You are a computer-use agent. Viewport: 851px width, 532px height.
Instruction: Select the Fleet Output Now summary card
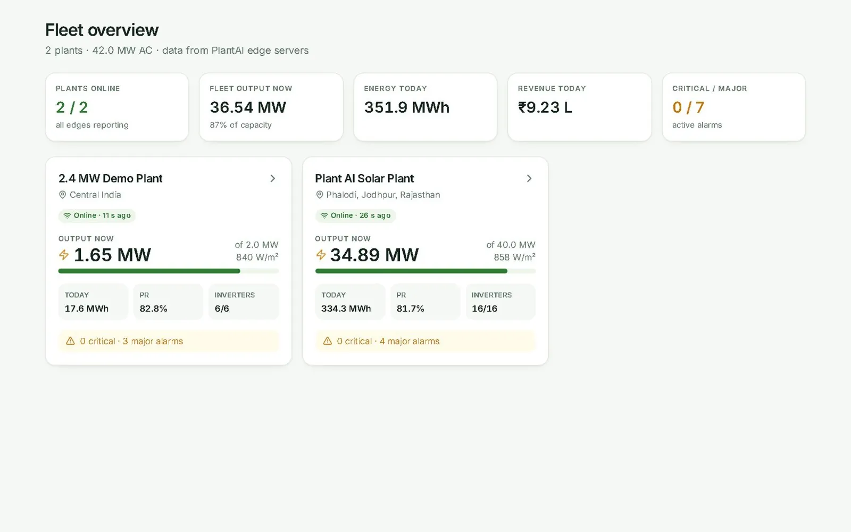271,107
